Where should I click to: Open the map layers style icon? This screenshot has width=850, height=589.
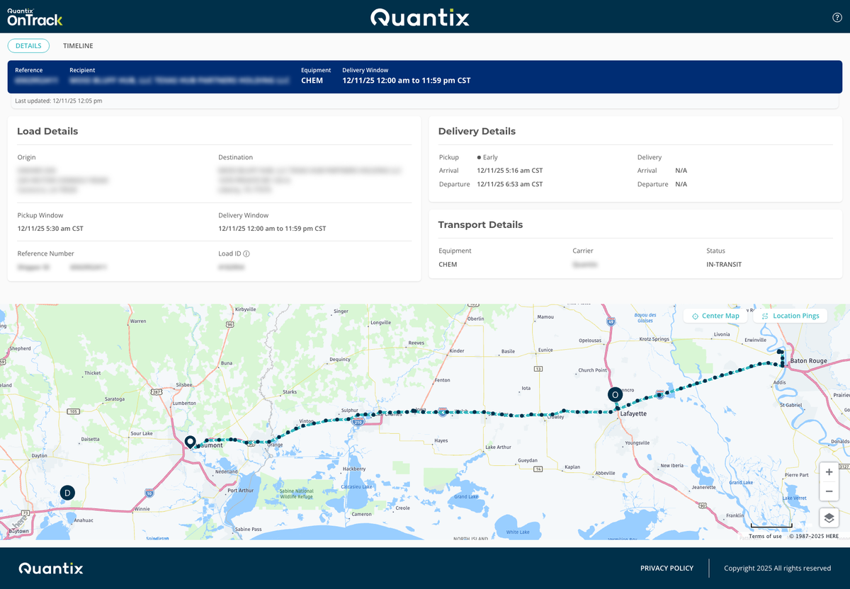(x=829, y=517)
